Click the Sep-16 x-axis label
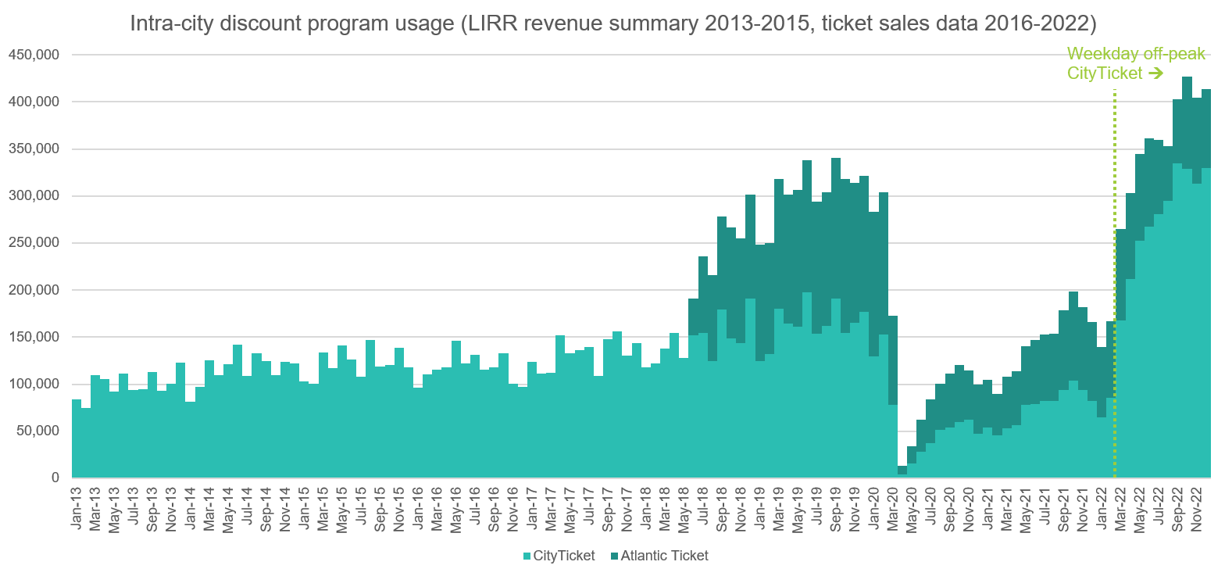This screenshot has width=1225, height=576. (x=494, y=509)
